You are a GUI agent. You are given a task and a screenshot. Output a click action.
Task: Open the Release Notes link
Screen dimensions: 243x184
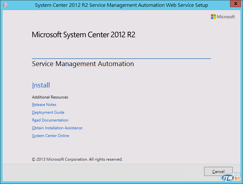click(x=44, y=105)
